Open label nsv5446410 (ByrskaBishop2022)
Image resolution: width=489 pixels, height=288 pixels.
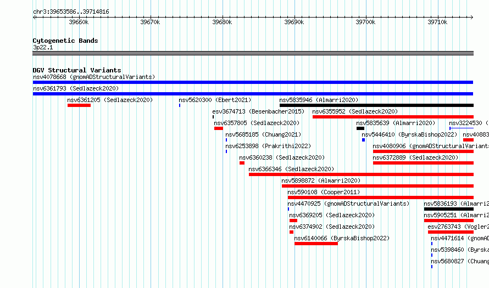click(409, 134)
